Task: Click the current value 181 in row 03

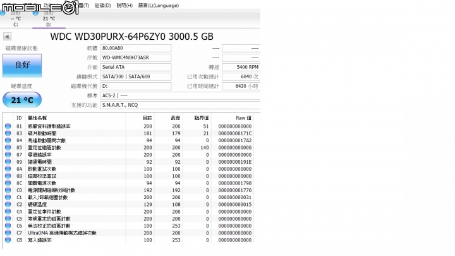Action: [x=148, y=133]
